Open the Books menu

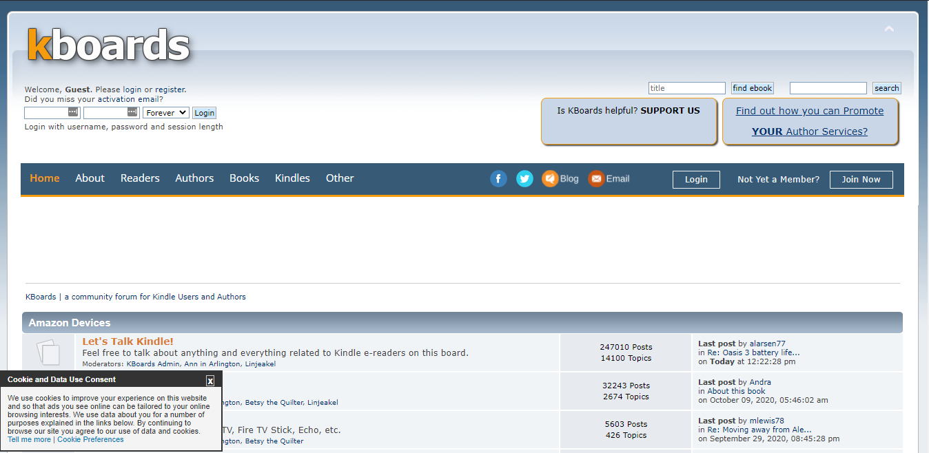(x=245, y=178)
